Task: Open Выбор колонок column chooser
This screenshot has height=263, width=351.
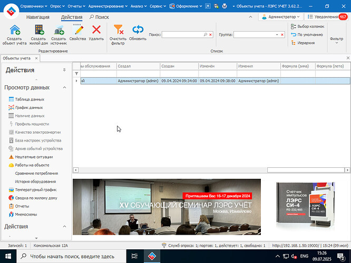Action: click(x=308, y=26)
